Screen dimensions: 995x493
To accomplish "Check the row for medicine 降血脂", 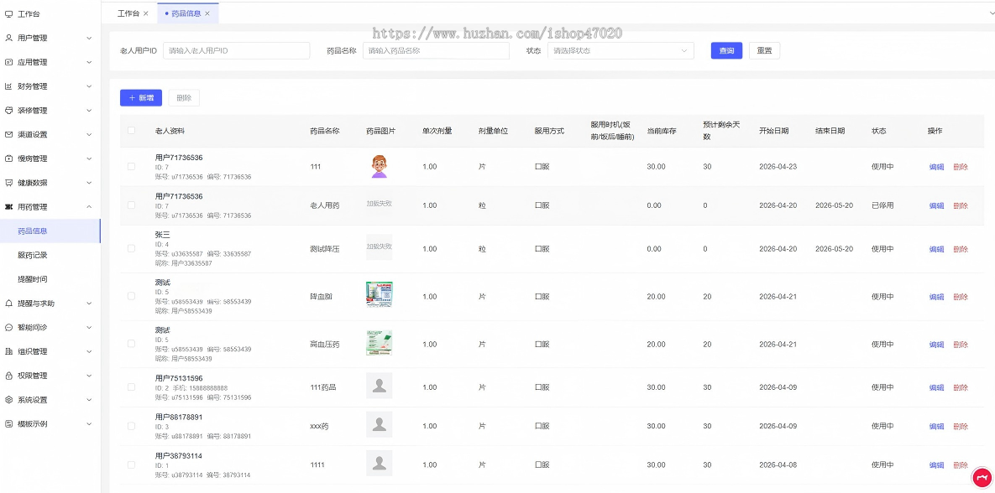I will tap(131, 296).
